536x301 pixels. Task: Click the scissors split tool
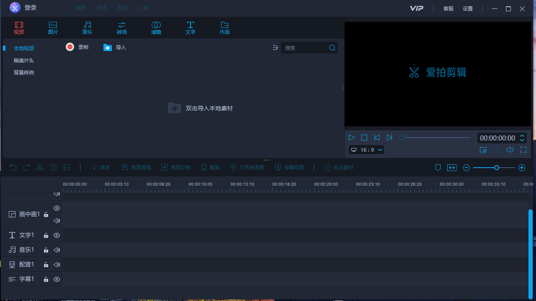[40, 167]
